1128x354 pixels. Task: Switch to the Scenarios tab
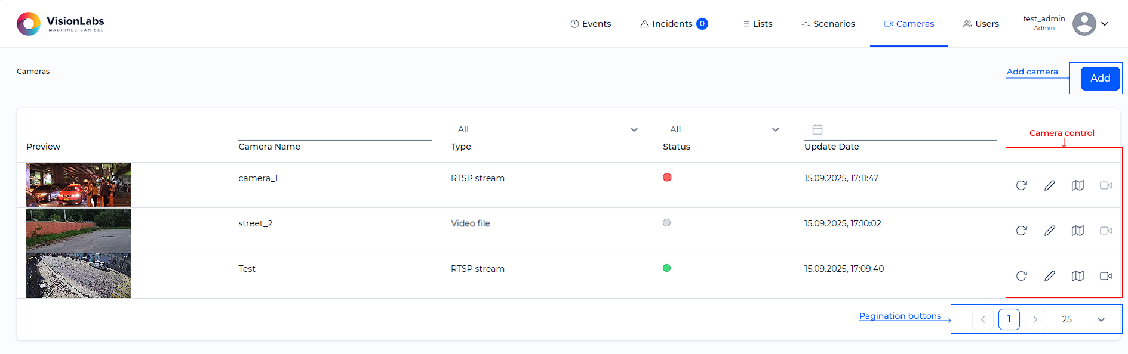click(x=828, y=24)
